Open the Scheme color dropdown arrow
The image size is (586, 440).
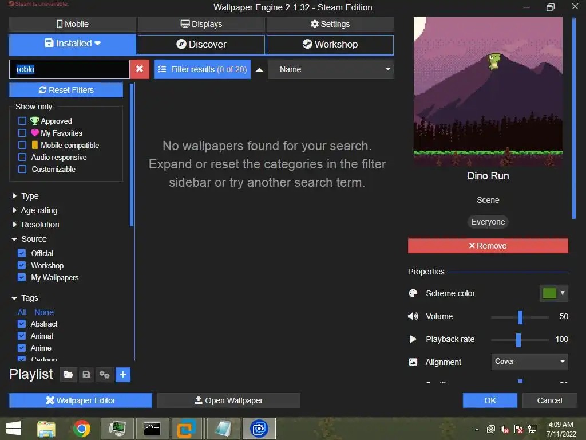point(563,293)
